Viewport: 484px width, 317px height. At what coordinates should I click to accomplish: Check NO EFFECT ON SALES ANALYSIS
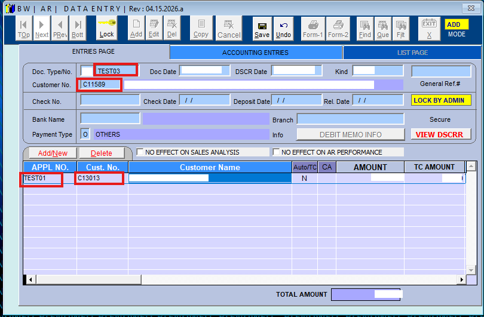coord(140,152)
